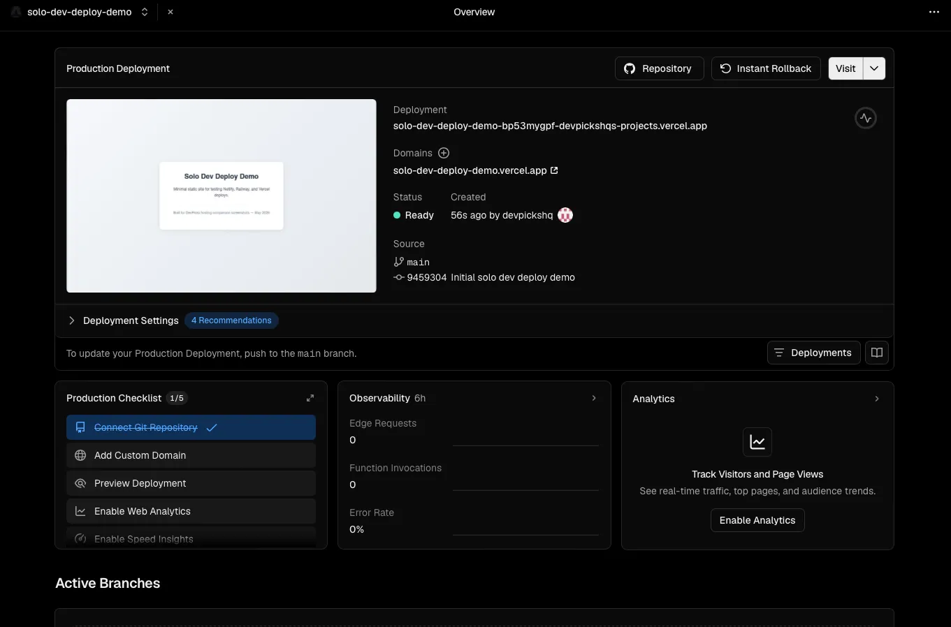Click the Analytics heading
The width and height of the screenshot is (951, 627).
tap(653, 399)
